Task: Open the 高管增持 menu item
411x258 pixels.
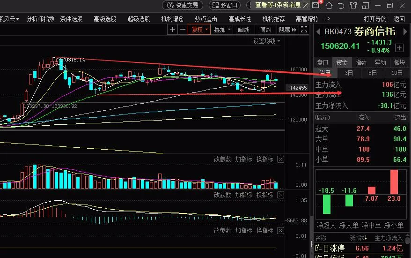Action: (307, 19)
